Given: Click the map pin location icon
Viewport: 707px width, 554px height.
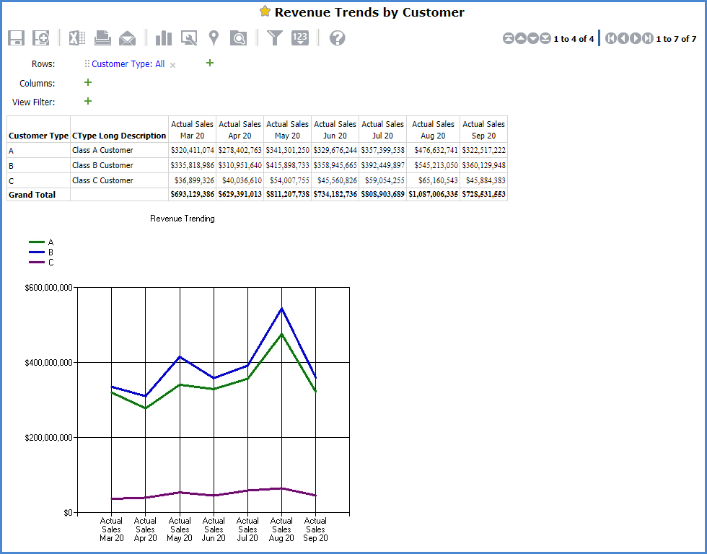Looking at the screenshot, I should pyautogui.click(x=214, y=38).
